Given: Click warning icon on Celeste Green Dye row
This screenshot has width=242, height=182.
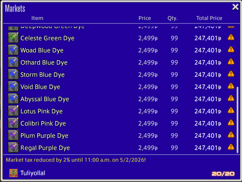Looking at the screenshot, I should 231,37.
